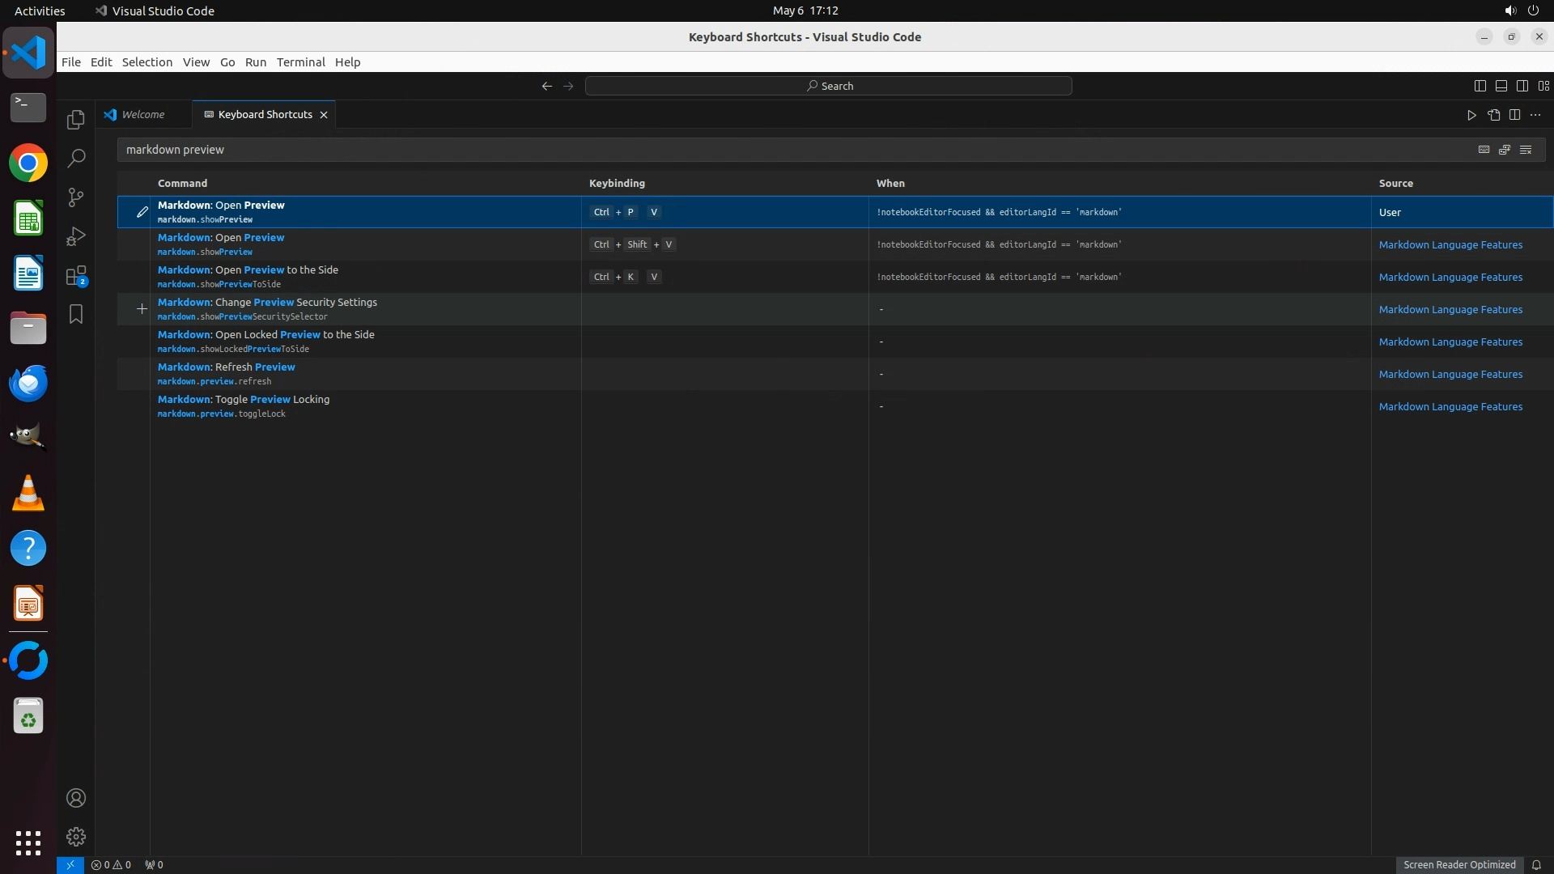
Task: Click the Bookmarks icon in activity bar
Action: (x=75, y=314)
